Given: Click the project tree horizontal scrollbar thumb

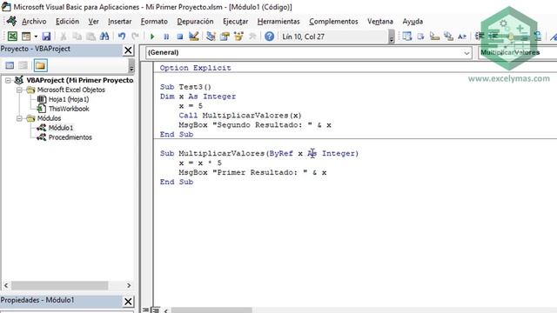Looking at the screenshot, I should tap(60, 285).
